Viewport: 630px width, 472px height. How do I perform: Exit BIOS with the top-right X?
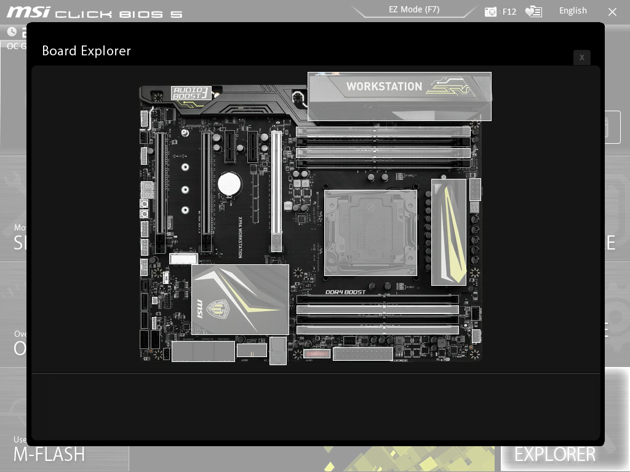click(x=612, y=12)
